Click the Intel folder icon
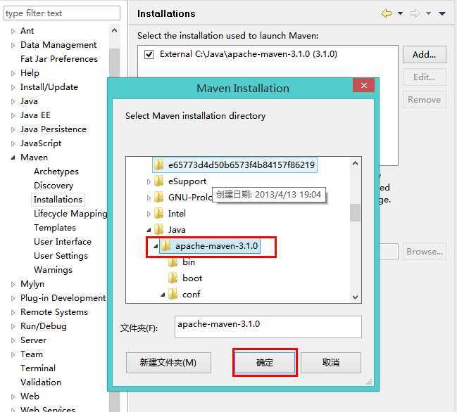 coord(159,213)
